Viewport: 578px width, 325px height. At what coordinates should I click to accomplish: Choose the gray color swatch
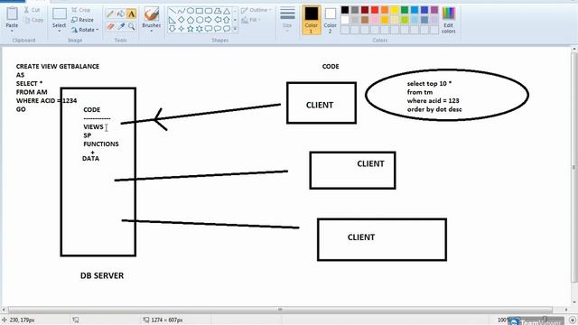coord(355,10)
